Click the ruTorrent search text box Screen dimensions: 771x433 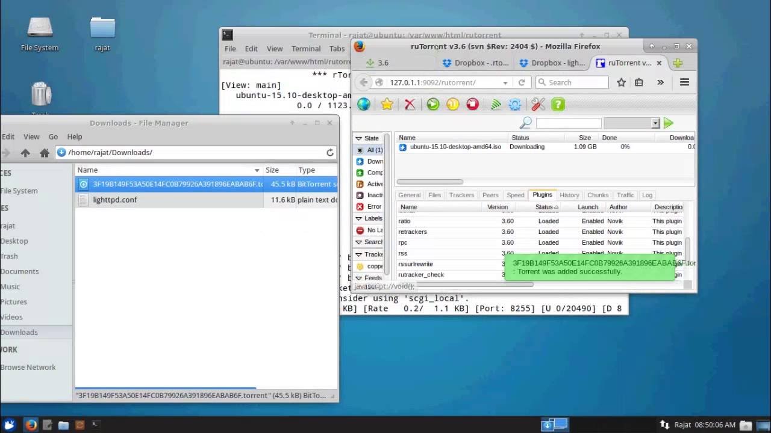pyautogui.click(x=569, y=123)
